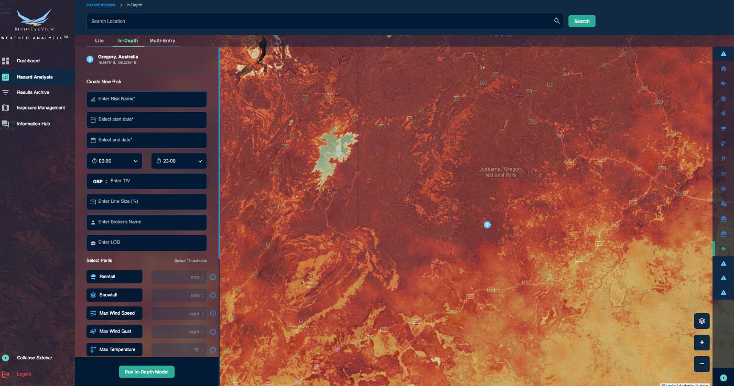Select the thermometer layer icon in the hazard strip

[724, 143]
